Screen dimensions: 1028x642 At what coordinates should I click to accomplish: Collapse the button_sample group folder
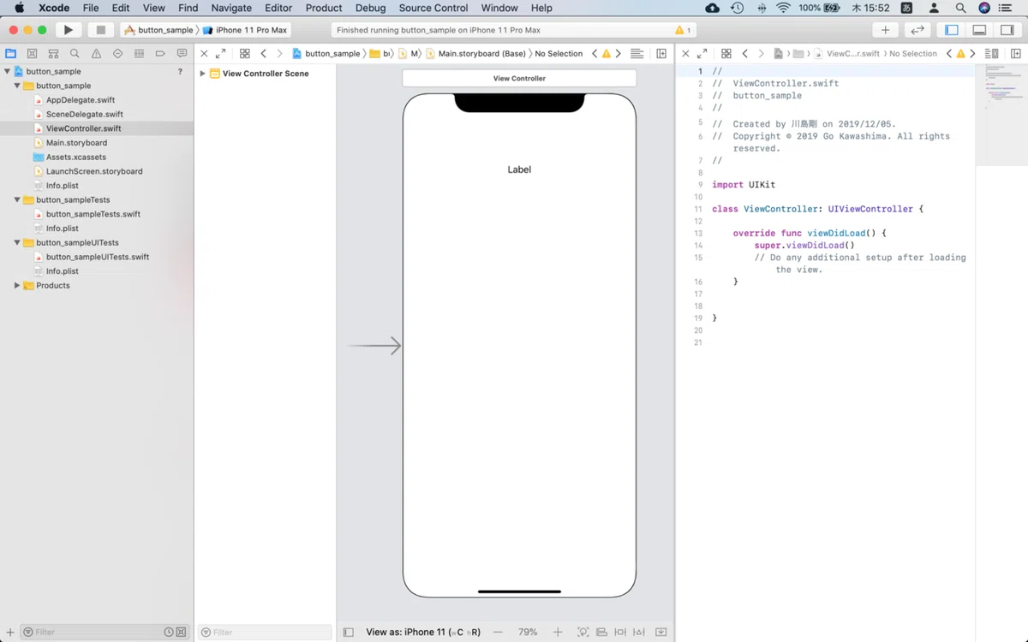pos(17,86)
